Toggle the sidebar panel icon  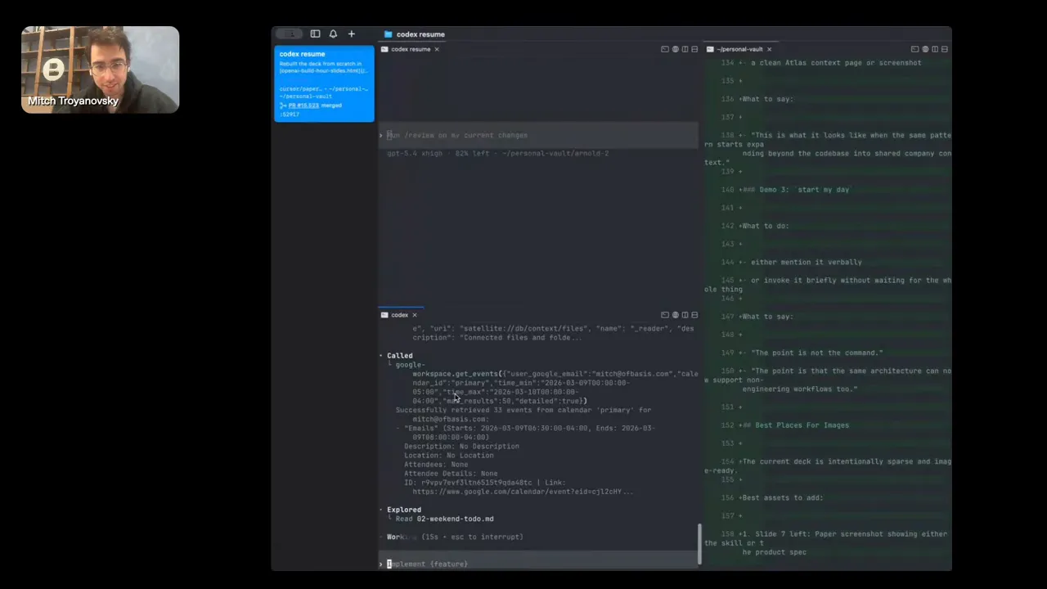pyautogui.click(x=315, y=34)
